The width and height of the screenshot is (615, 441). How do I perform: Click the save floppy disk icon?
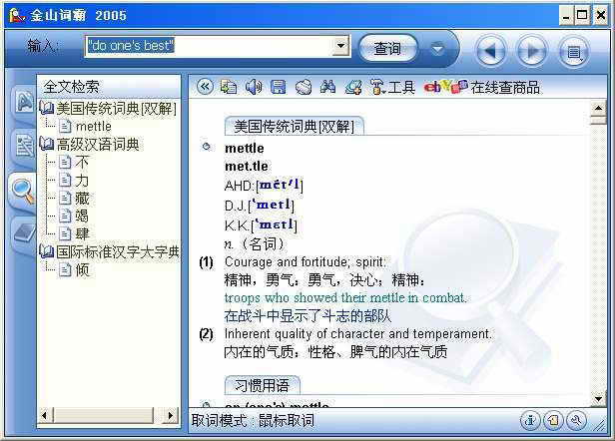point(279,88)
